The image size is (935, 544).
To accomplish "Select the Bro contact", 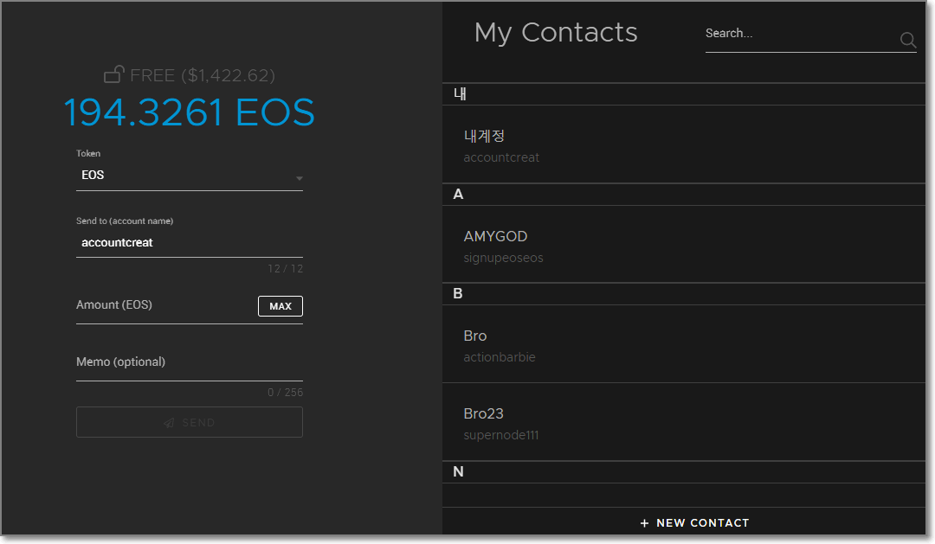I will coord(684,344).
